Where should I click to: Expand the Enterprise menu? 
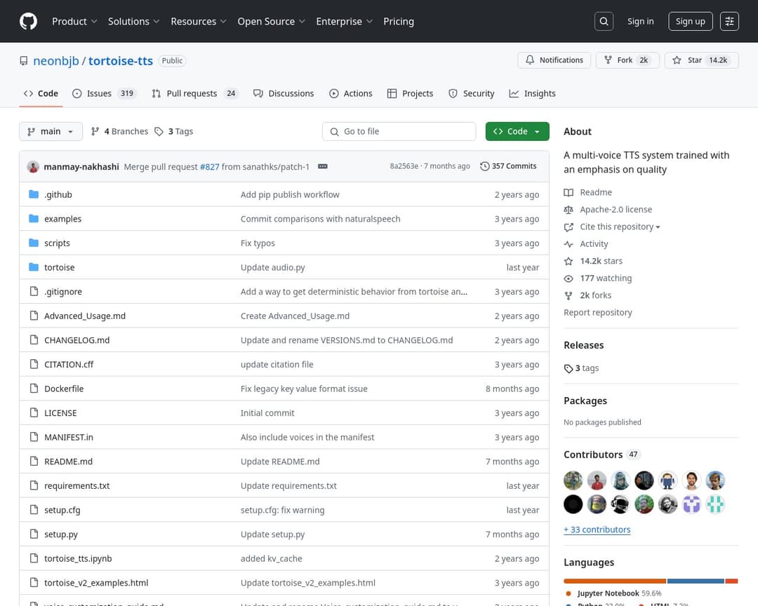[x=344, y=21]
